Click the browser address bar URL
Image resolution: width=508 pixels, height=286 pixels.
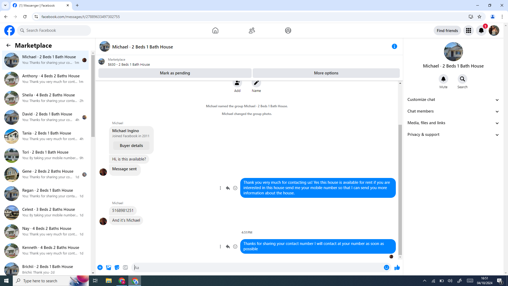[x=81, y=17]
